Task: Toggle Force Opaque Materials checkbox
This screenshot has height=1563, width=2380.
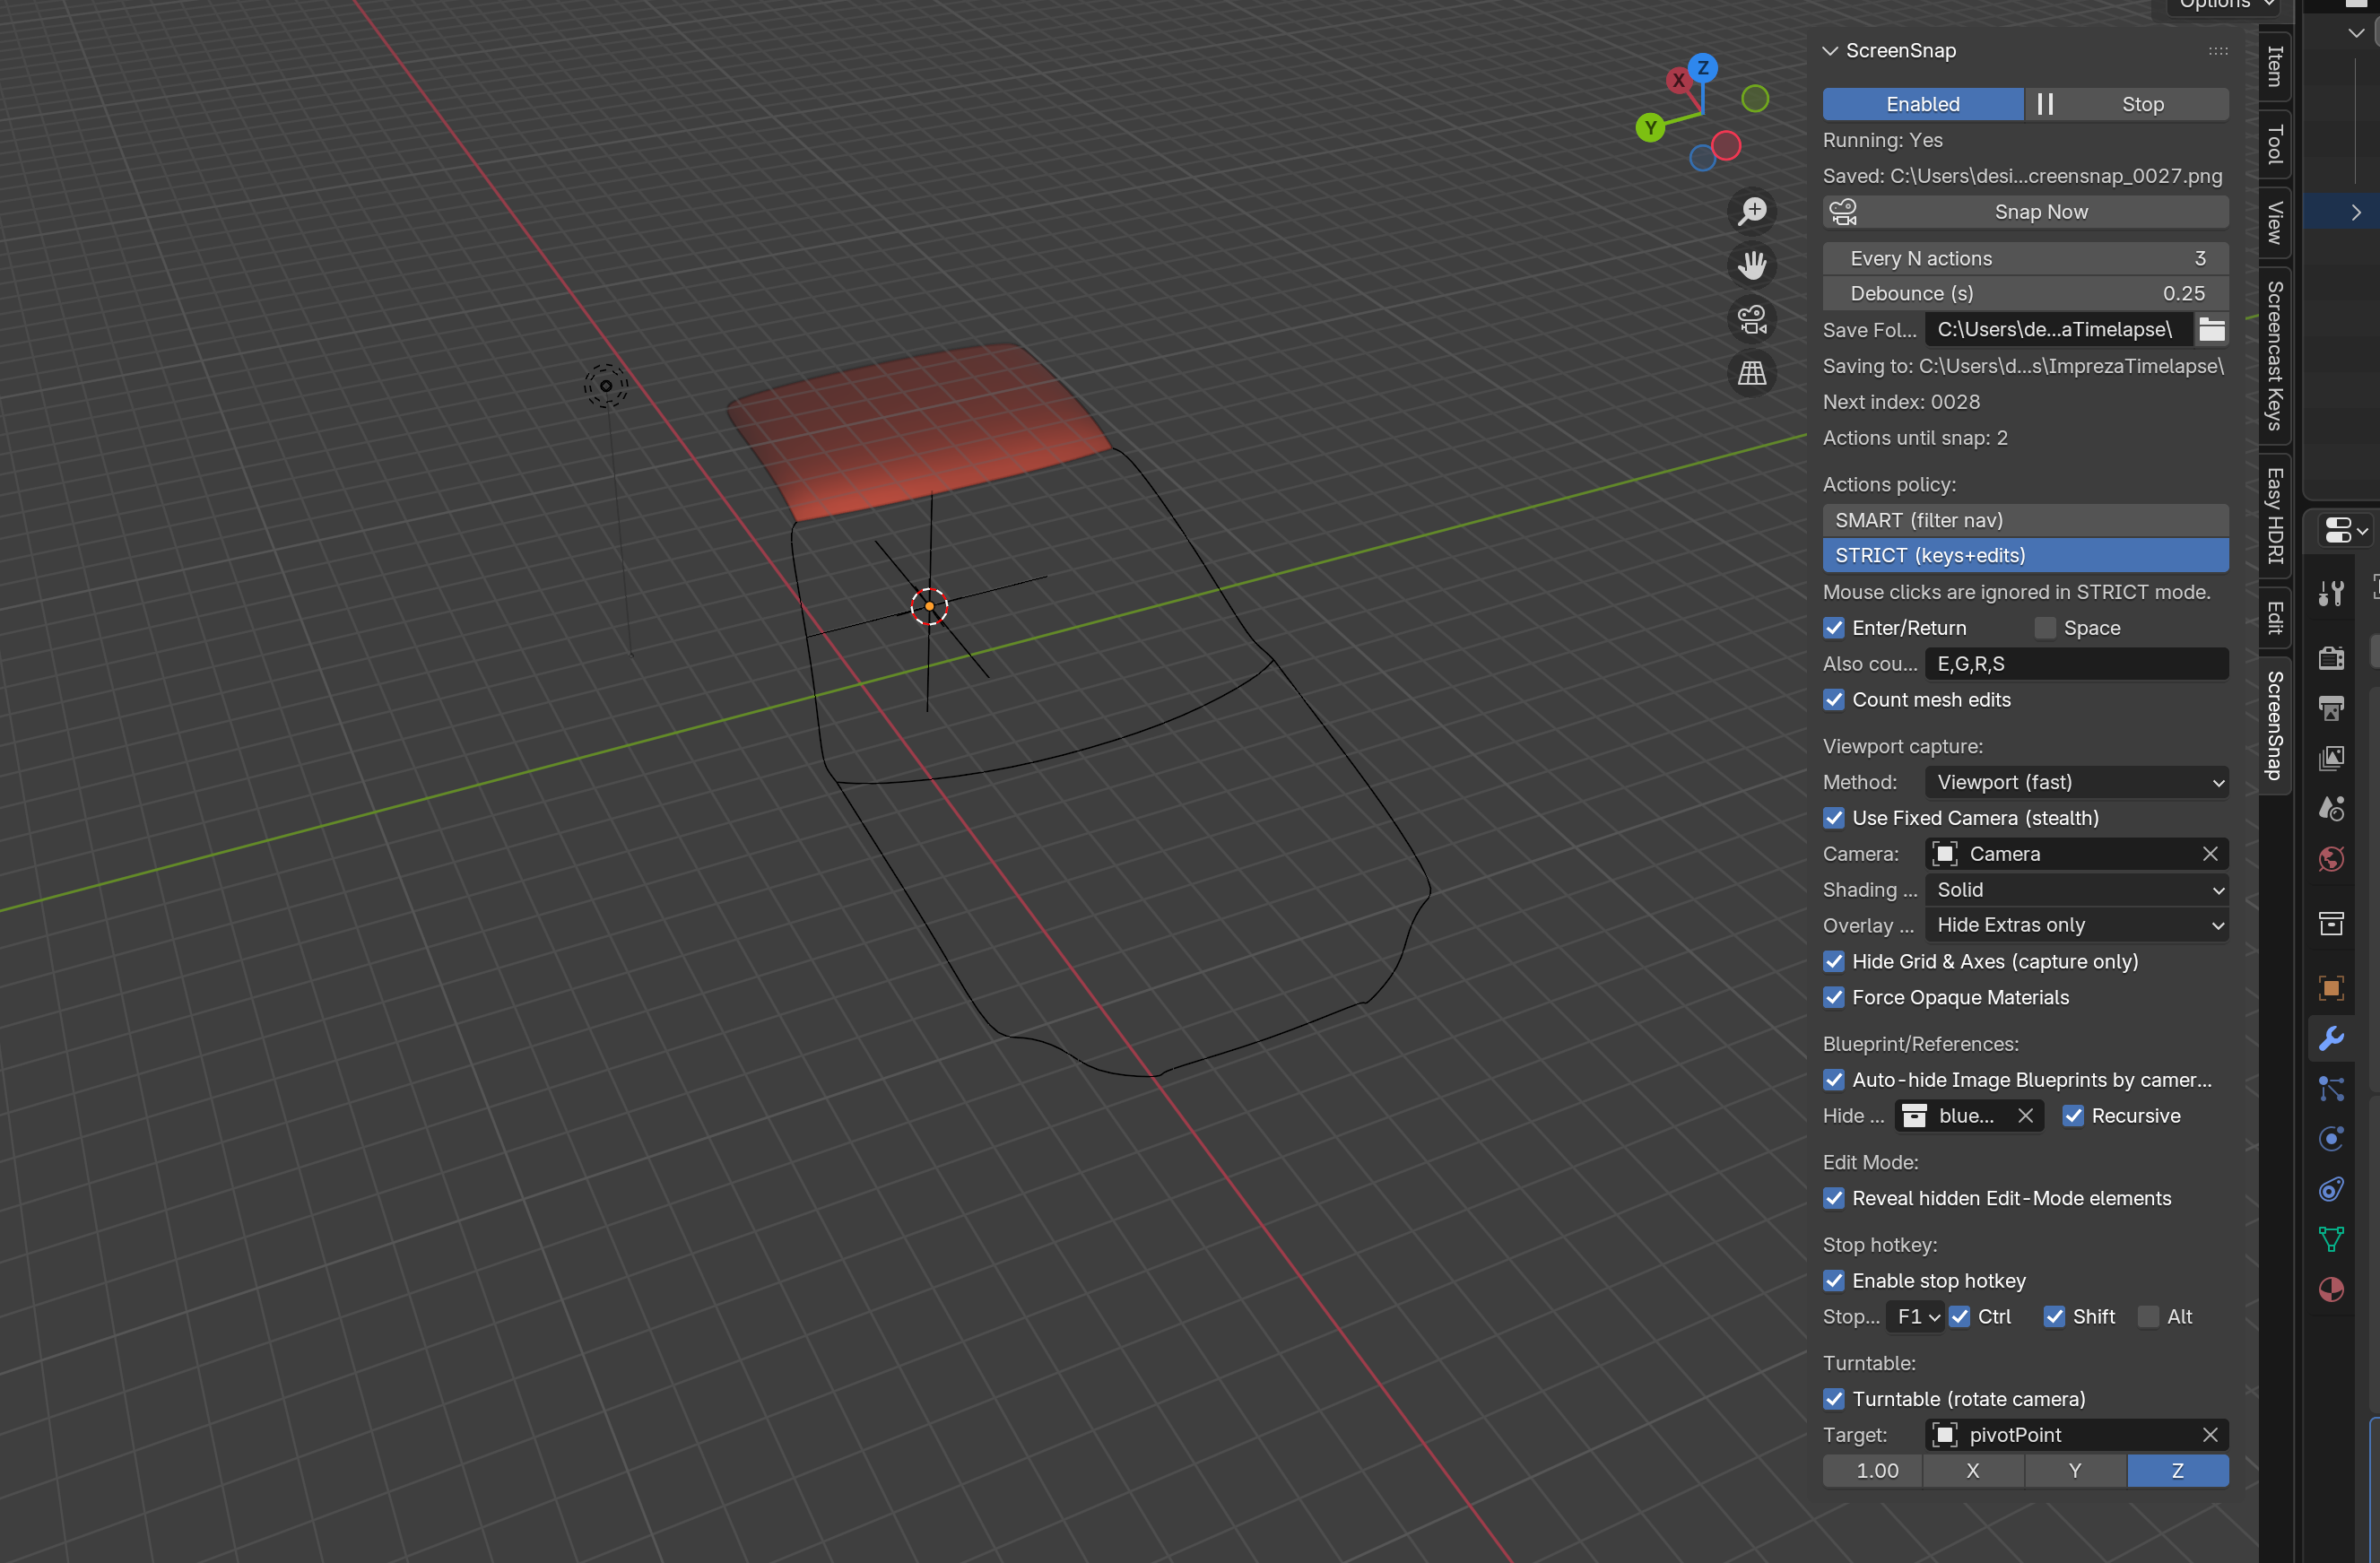Action: pyautogui.click(x=1834, y=997)
